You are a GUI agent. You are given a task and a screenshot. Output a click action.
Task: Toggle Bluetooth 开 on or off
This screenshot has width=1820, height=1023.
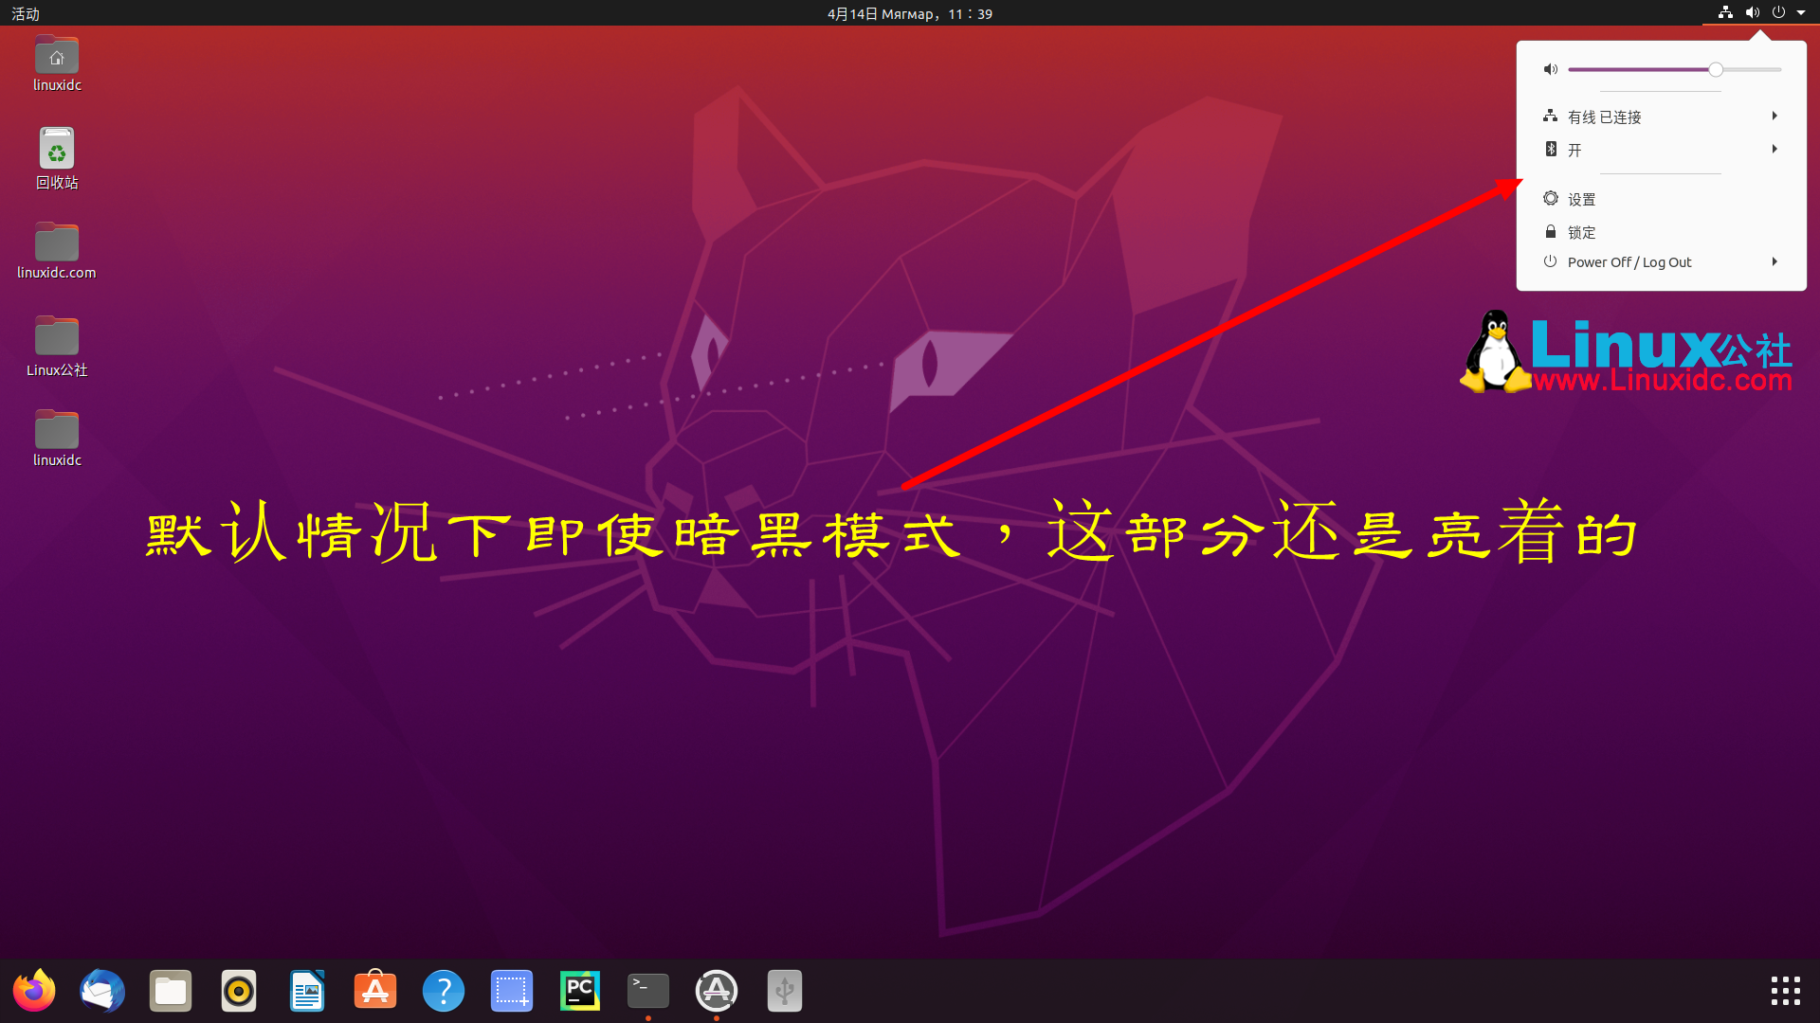pos(1659,149)
